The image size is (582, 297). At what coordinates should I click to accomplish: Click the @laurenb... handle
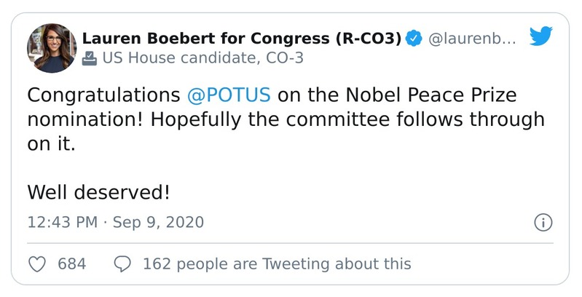[472, 39]
